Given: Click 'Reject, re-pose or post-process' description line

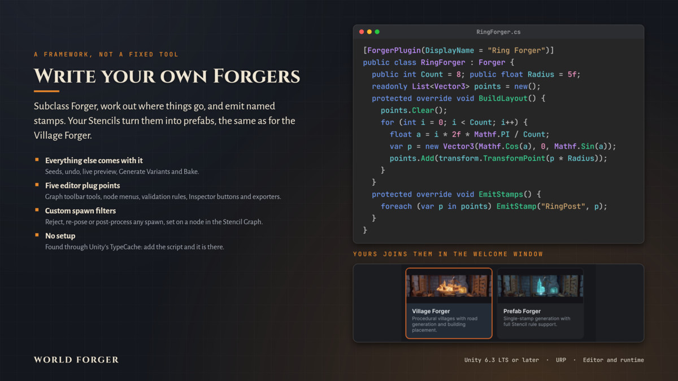Looking at the screenshot, I should pos(154,222).
